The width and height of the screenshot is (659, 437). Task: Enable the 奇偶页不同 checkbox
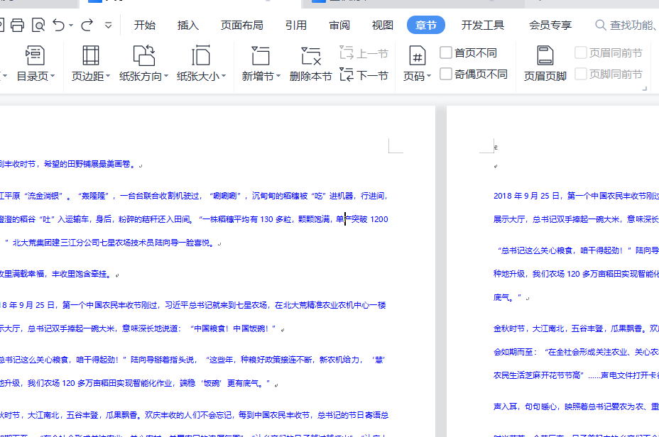(x=446, y=74)
